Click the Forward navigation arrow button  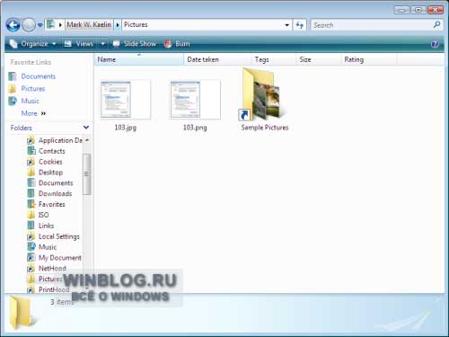[29, 25]
